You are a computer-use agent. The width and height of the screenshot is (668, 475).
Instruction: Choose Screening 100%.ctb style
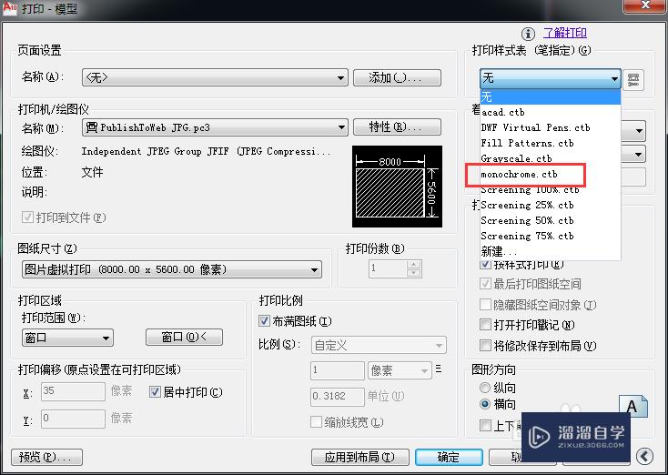(550, 189)
